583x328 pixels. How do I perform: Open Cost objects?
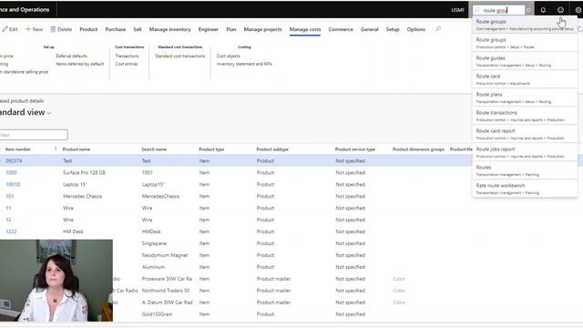pyautogui.click(x=229, y=56)
